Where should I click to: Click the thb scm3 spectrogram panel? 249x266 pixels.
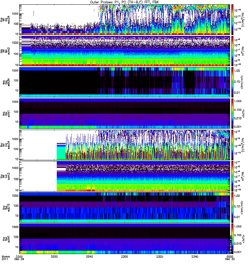pos(125,51)
